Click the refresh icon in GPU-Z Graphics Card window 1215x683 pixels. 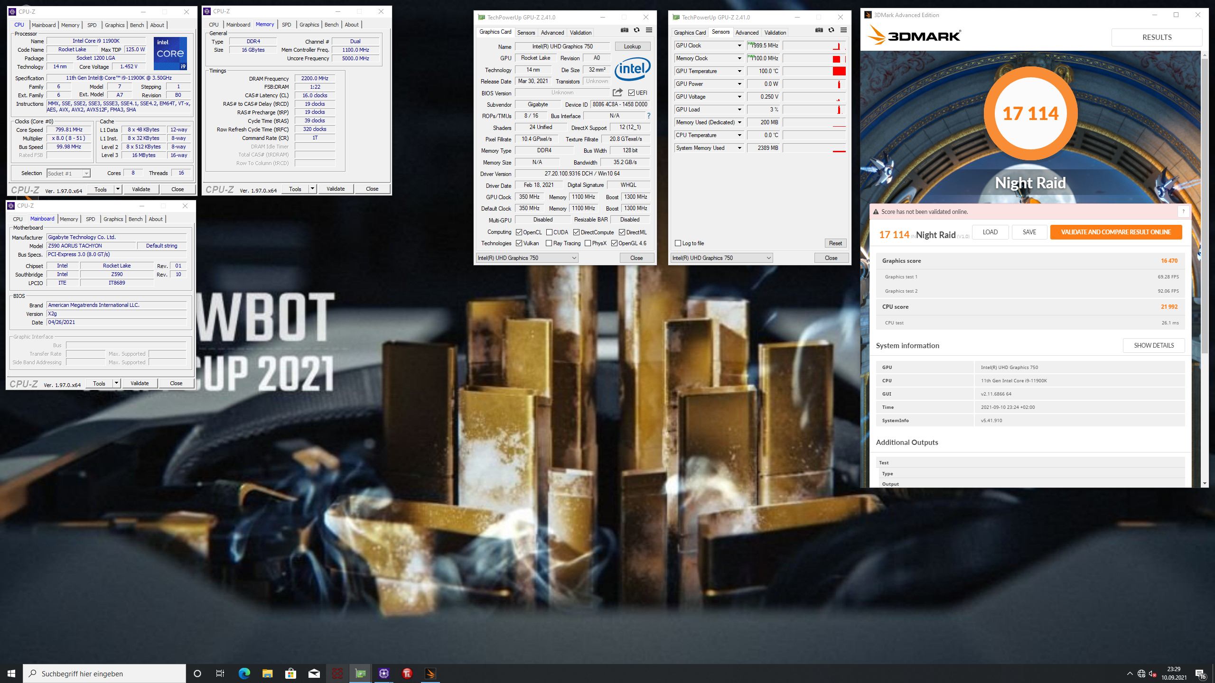tap(636, 30)
